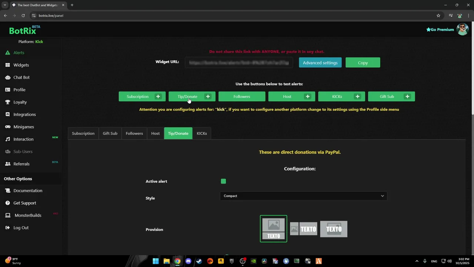Click the plus icon on KICKs test button

click(x=357, y=96)
